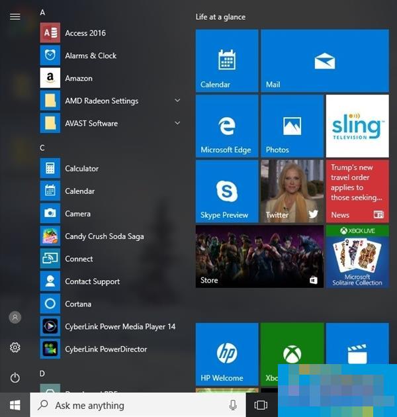The height and width of the screenshot is (417, 397).
Task: Open Calendar in the app list
Action: [110, 191]
